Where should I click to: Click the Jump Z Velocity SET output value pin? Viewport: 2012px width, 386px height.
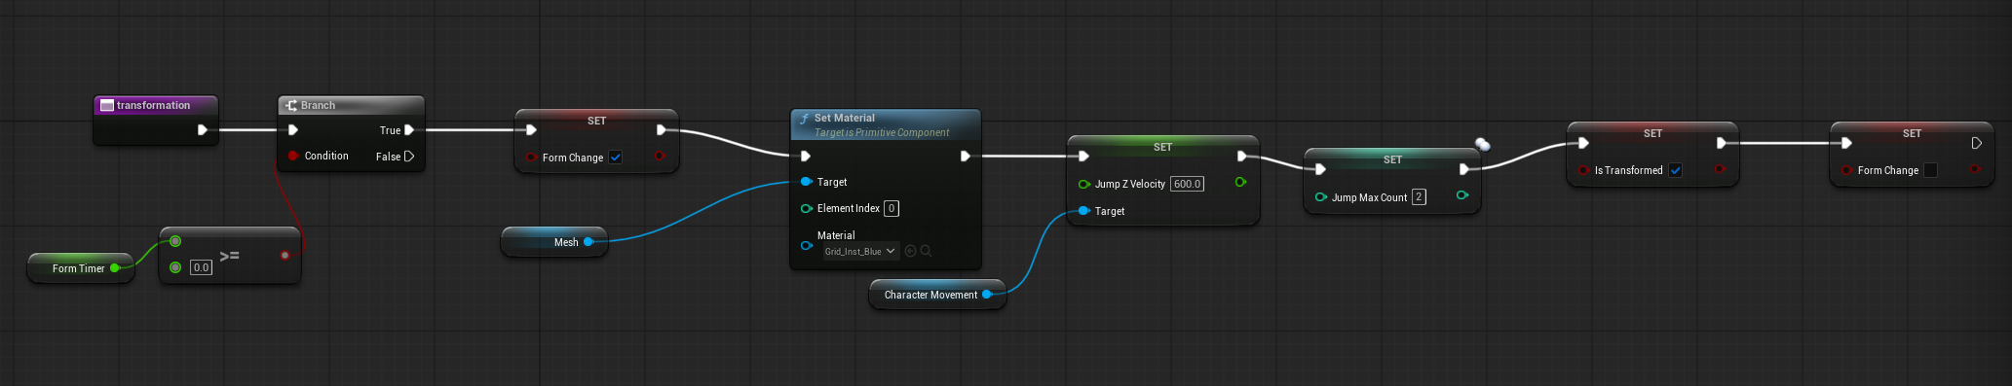pos(1240,182)
